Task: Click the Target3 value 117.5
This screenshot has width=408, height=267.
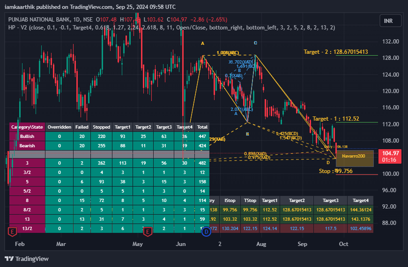Action: point(330,228)
